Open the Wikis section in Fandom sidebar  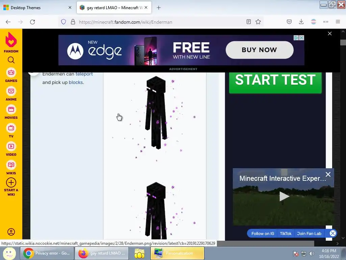tap(11, 168)
